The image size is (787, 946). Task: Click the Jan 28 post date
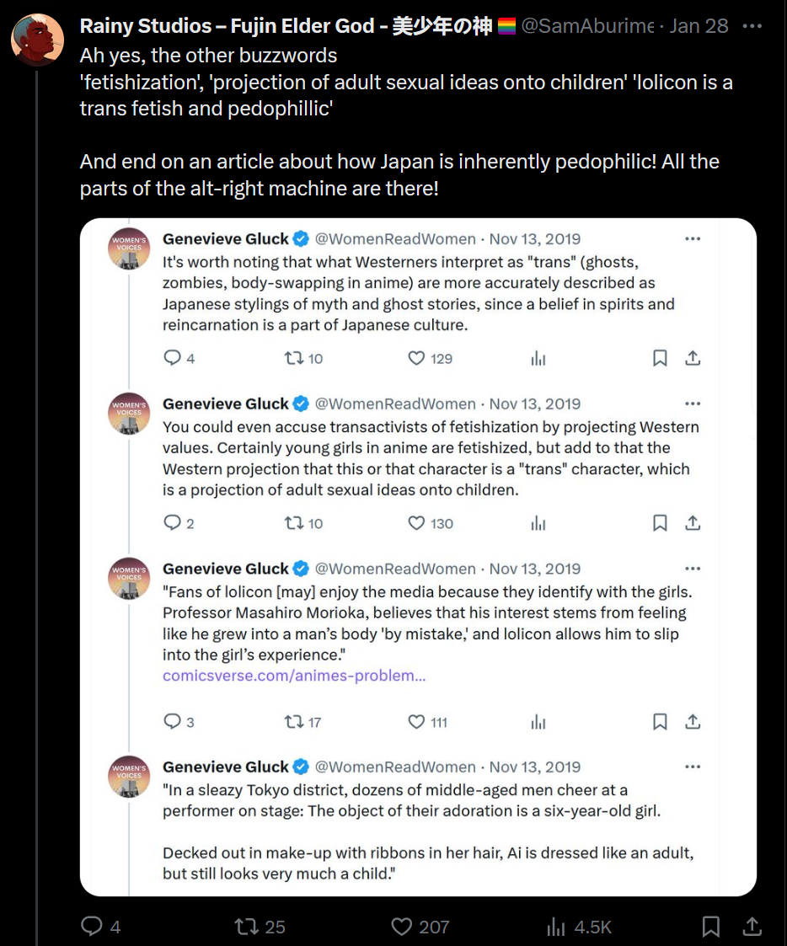(x=699, y=26)
